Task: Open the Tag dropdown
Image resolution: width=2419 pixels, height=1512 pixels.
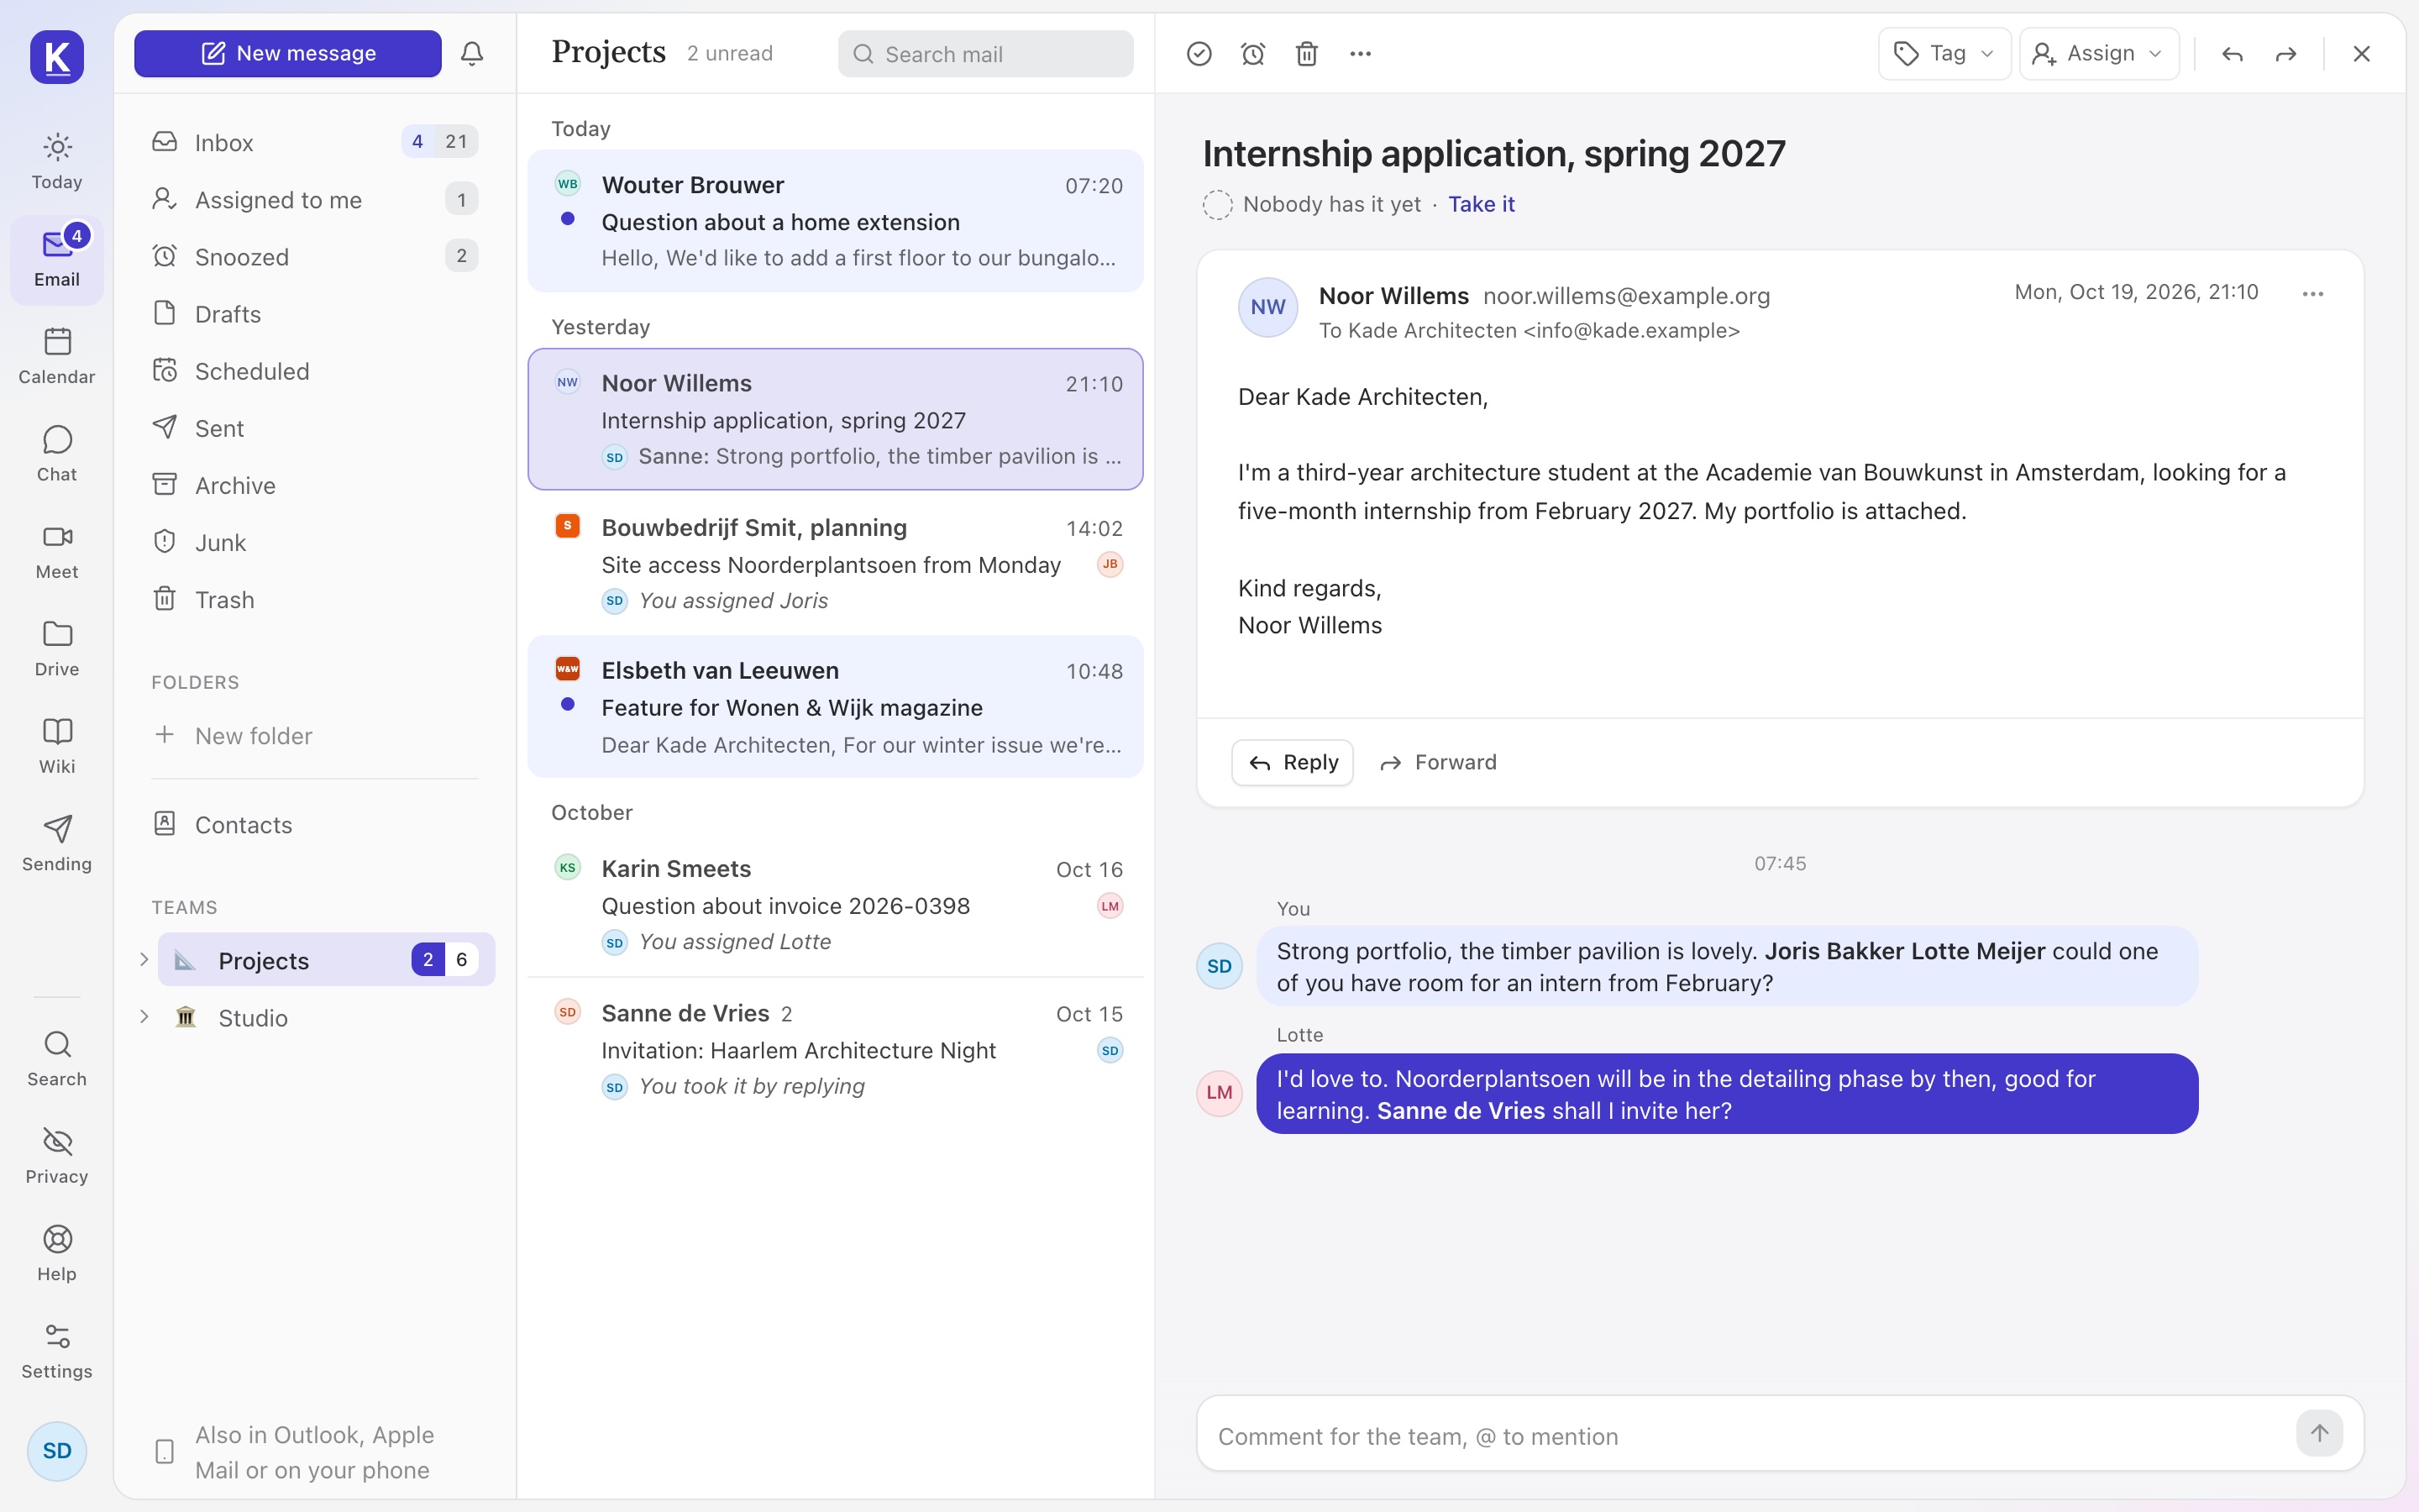Action: [x=1944, y=53]
